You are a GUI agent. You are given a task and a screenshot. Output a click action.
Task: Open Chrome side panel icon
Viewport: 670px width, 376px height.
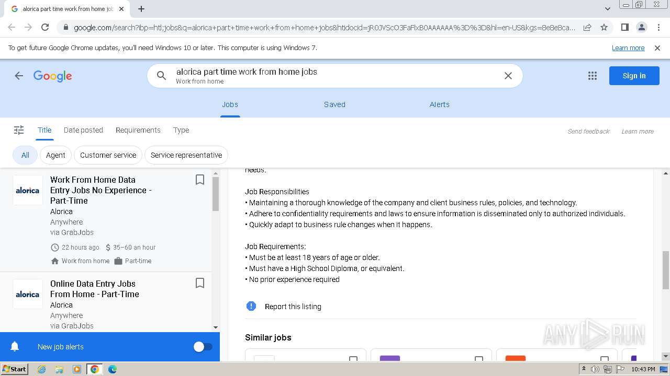624,27
